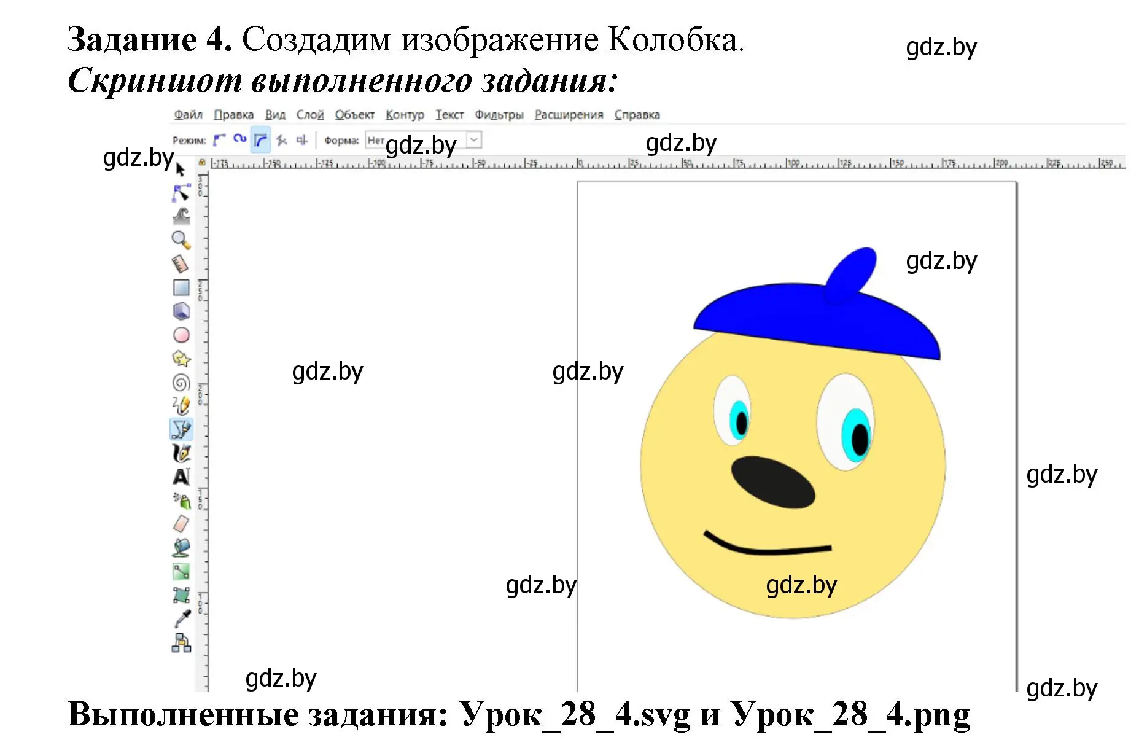Open the Вид menu
Viewport: 1147px width, 748px height.
275,115
